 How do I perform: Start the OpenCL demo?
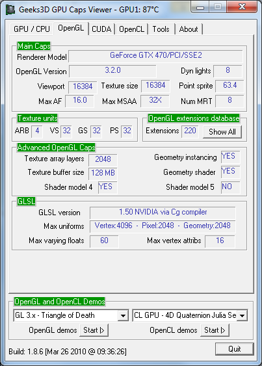[x=215, y=330]
